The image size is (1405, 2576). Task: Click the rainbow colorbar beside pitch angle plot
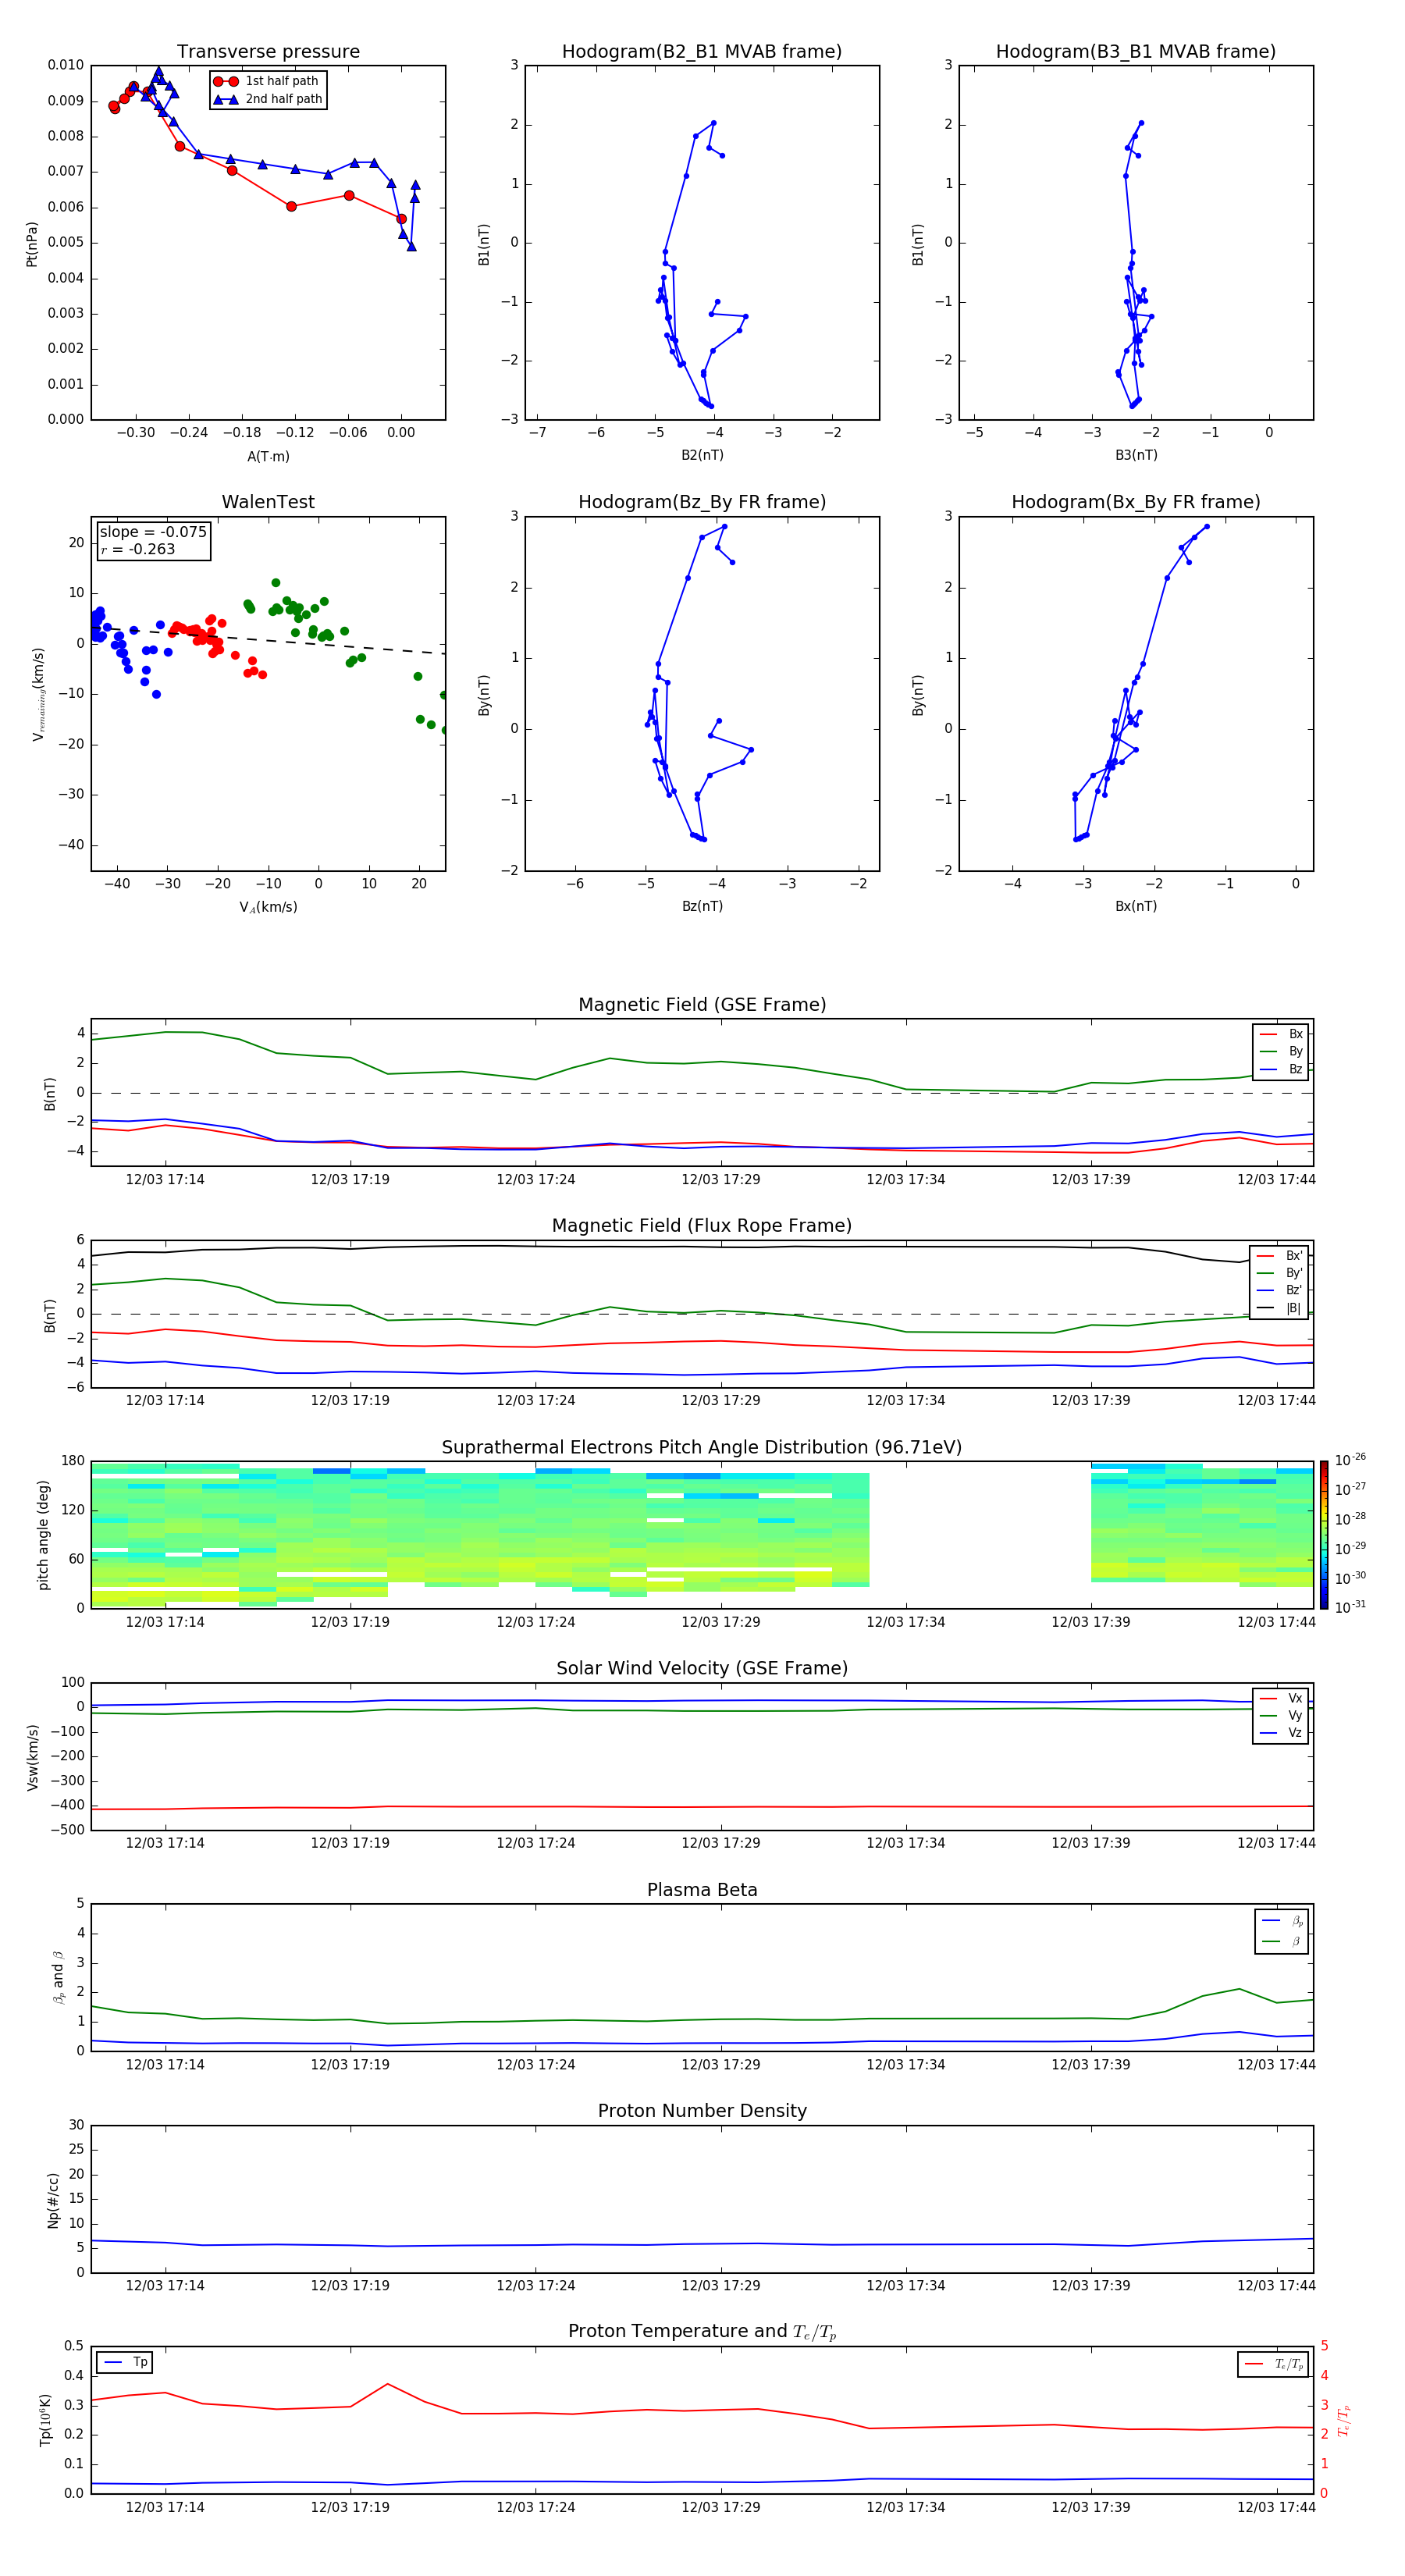click(1324, 1535)
